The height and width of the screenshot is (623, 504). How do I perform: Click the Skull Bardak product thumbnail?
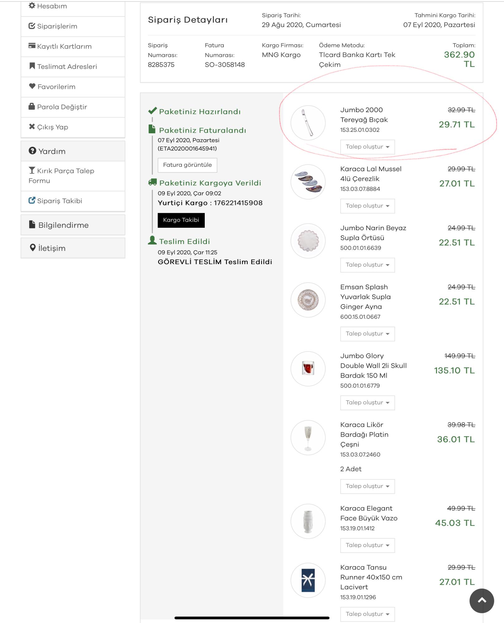pyautogui.click(x=308, y=369)
